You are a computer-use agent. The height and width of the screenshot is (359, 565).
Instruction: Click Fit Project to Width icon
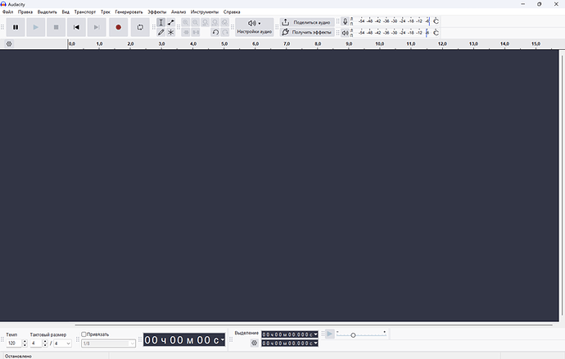215,22
